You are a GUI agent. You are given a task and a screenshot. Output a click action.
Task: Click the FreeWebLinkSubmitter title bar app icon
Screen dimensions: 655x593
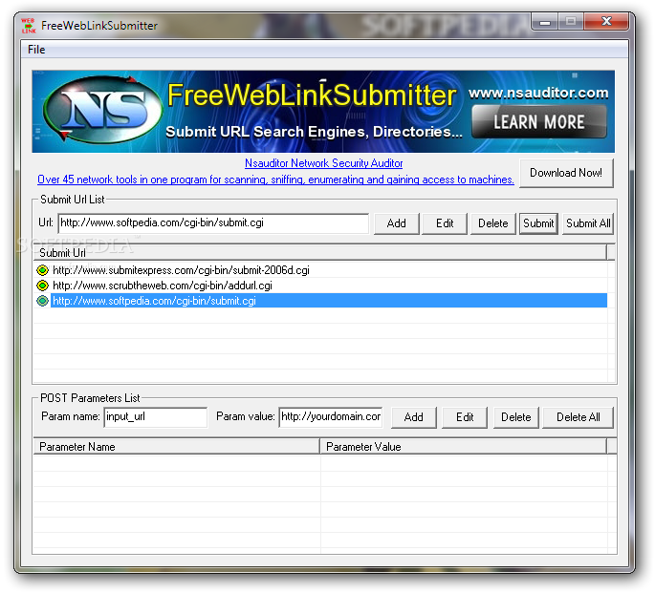(x=29, y=26)
